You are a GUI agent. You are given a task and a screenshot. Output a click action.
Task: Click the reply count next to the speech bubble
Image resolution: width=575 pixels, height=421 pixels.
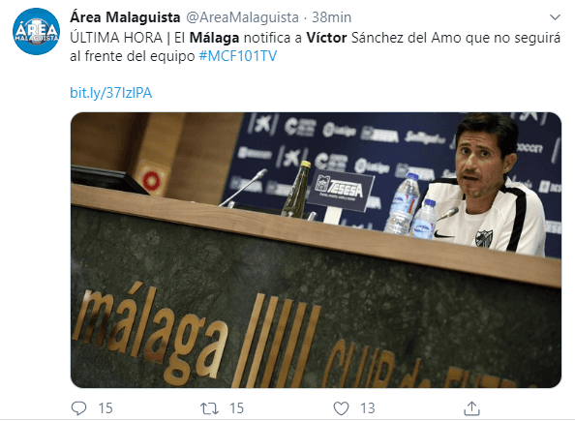coord(106,408)
